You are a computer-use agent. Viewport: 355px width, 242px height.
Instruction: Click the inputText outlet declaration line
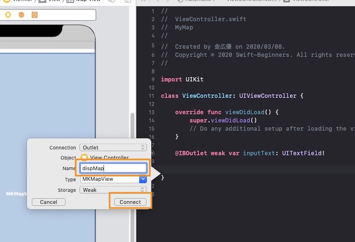point(250,153)
